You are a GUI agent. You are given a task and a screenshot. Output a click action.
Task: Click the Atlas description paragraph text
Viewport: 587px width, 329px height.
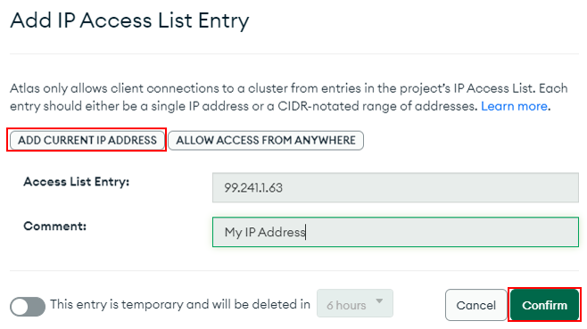[x=289, y=97]
